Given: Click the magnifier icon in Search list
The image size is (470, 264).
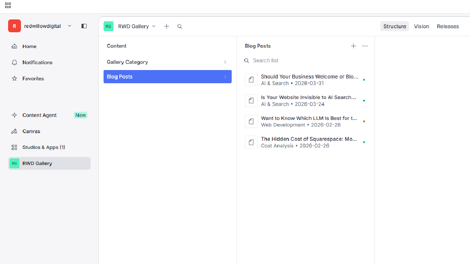Looking at the screenshot, I should coord(247,60).
